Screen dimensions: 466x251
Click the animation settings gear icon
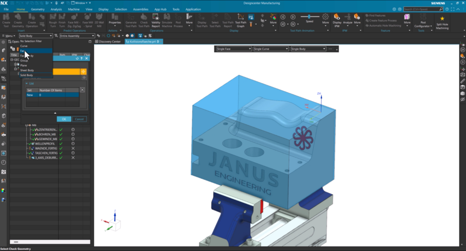tap(325, 17)
